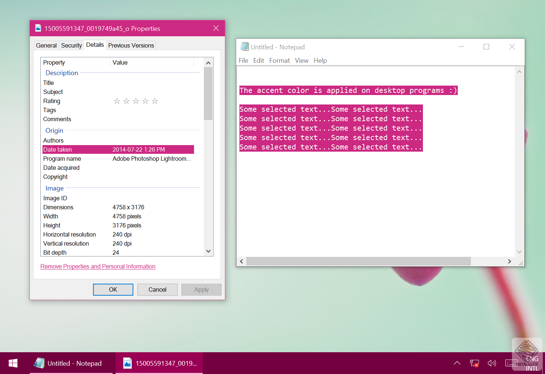Switch to the Previous Versions tab
Viewport: 545px width, 374px height.
pyautogui.click(x=131, y=45)
